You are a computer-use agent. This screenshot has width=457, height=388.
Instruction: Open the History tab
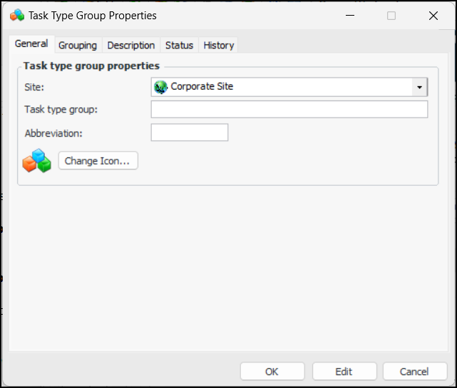point(219,46)
